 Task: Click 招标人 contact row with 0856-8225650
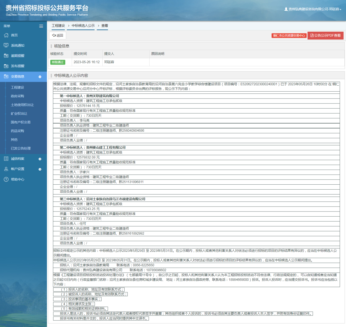point(196,265)
